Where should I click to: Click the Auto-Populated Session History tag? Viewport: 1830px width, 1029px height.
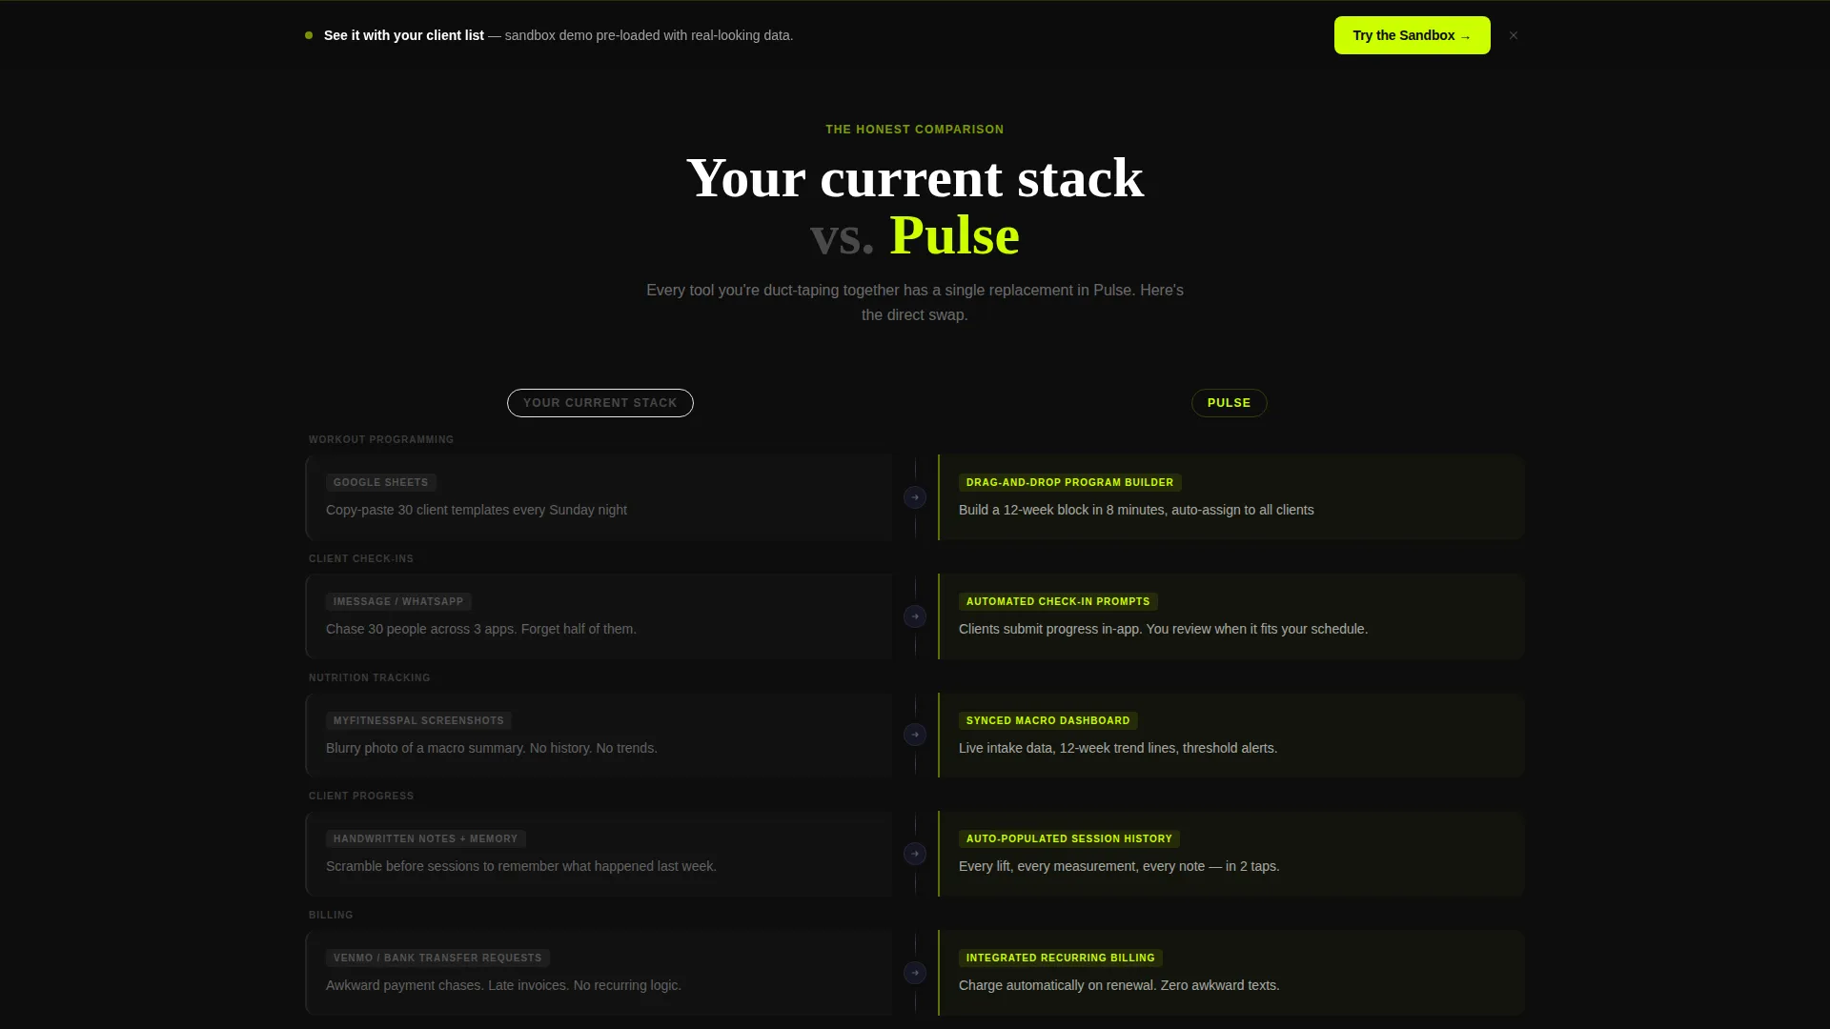(x=1069, y=839)
